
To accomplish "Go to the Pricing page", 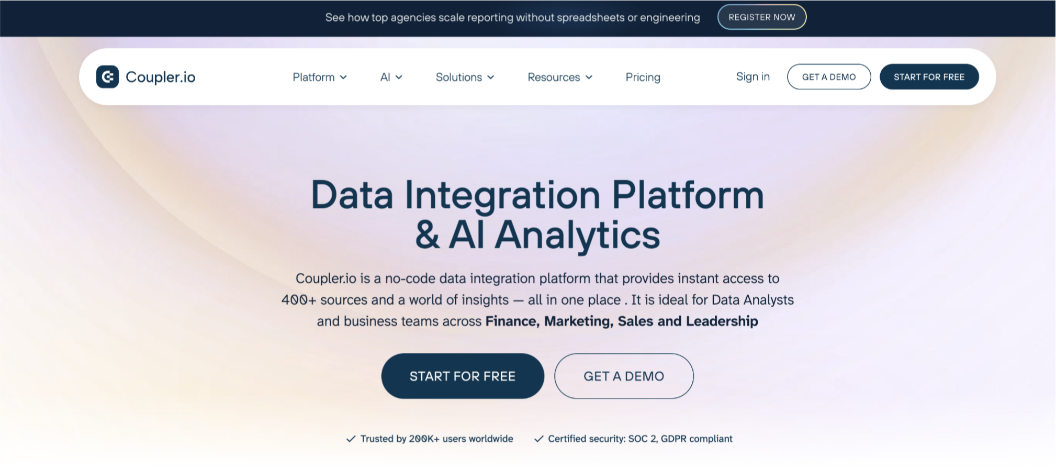I will (643, 77).
